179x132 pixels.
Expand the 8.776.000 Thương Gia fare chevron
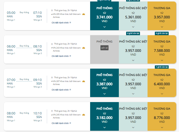162,127
